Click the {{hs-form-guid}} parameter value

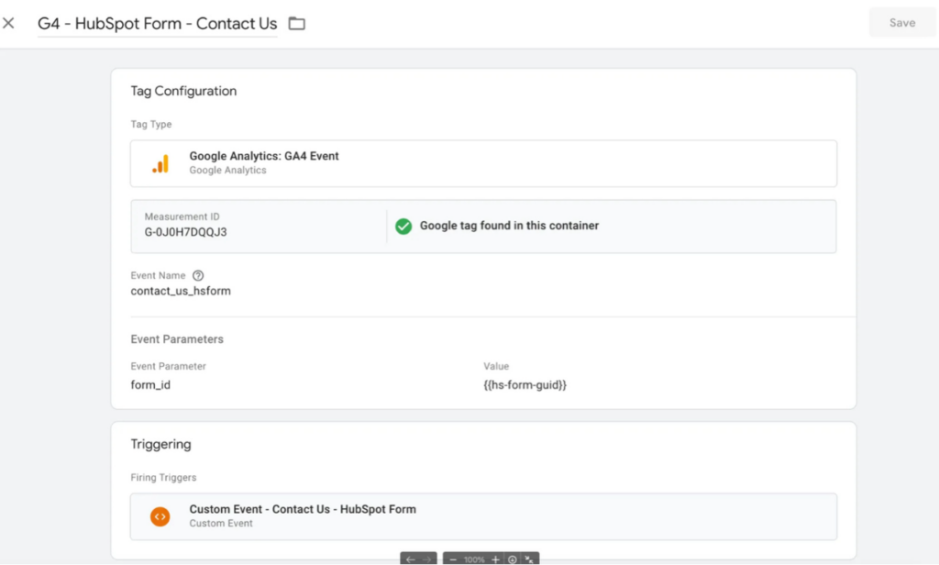point(525,385)
